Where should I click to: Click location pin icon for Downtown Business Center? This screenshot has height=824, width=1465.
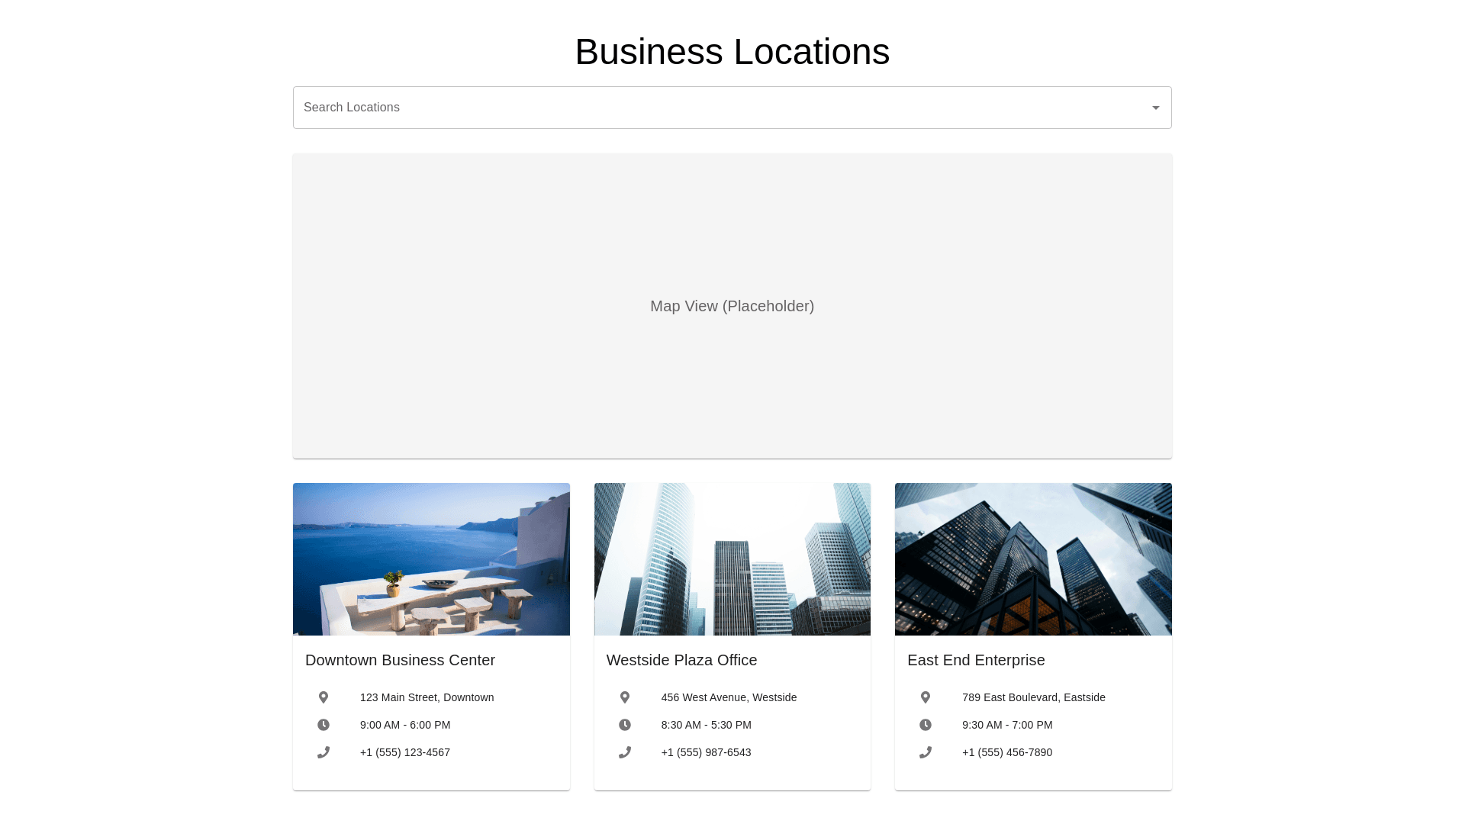pos(324,697)
